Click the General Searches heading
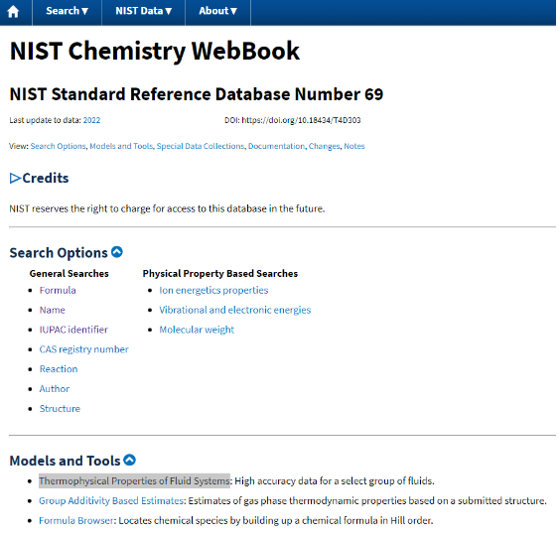Viewport: 559px width, 538px height. pos(70,274)
